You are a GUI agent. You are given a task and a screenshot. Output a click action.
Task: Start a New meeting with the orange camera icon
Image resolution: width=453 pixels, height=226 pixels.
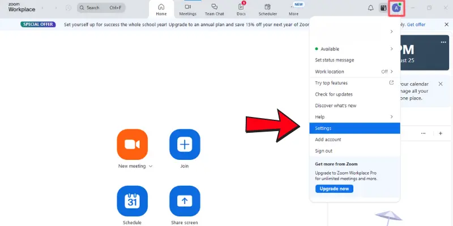[x=133, y=145]
